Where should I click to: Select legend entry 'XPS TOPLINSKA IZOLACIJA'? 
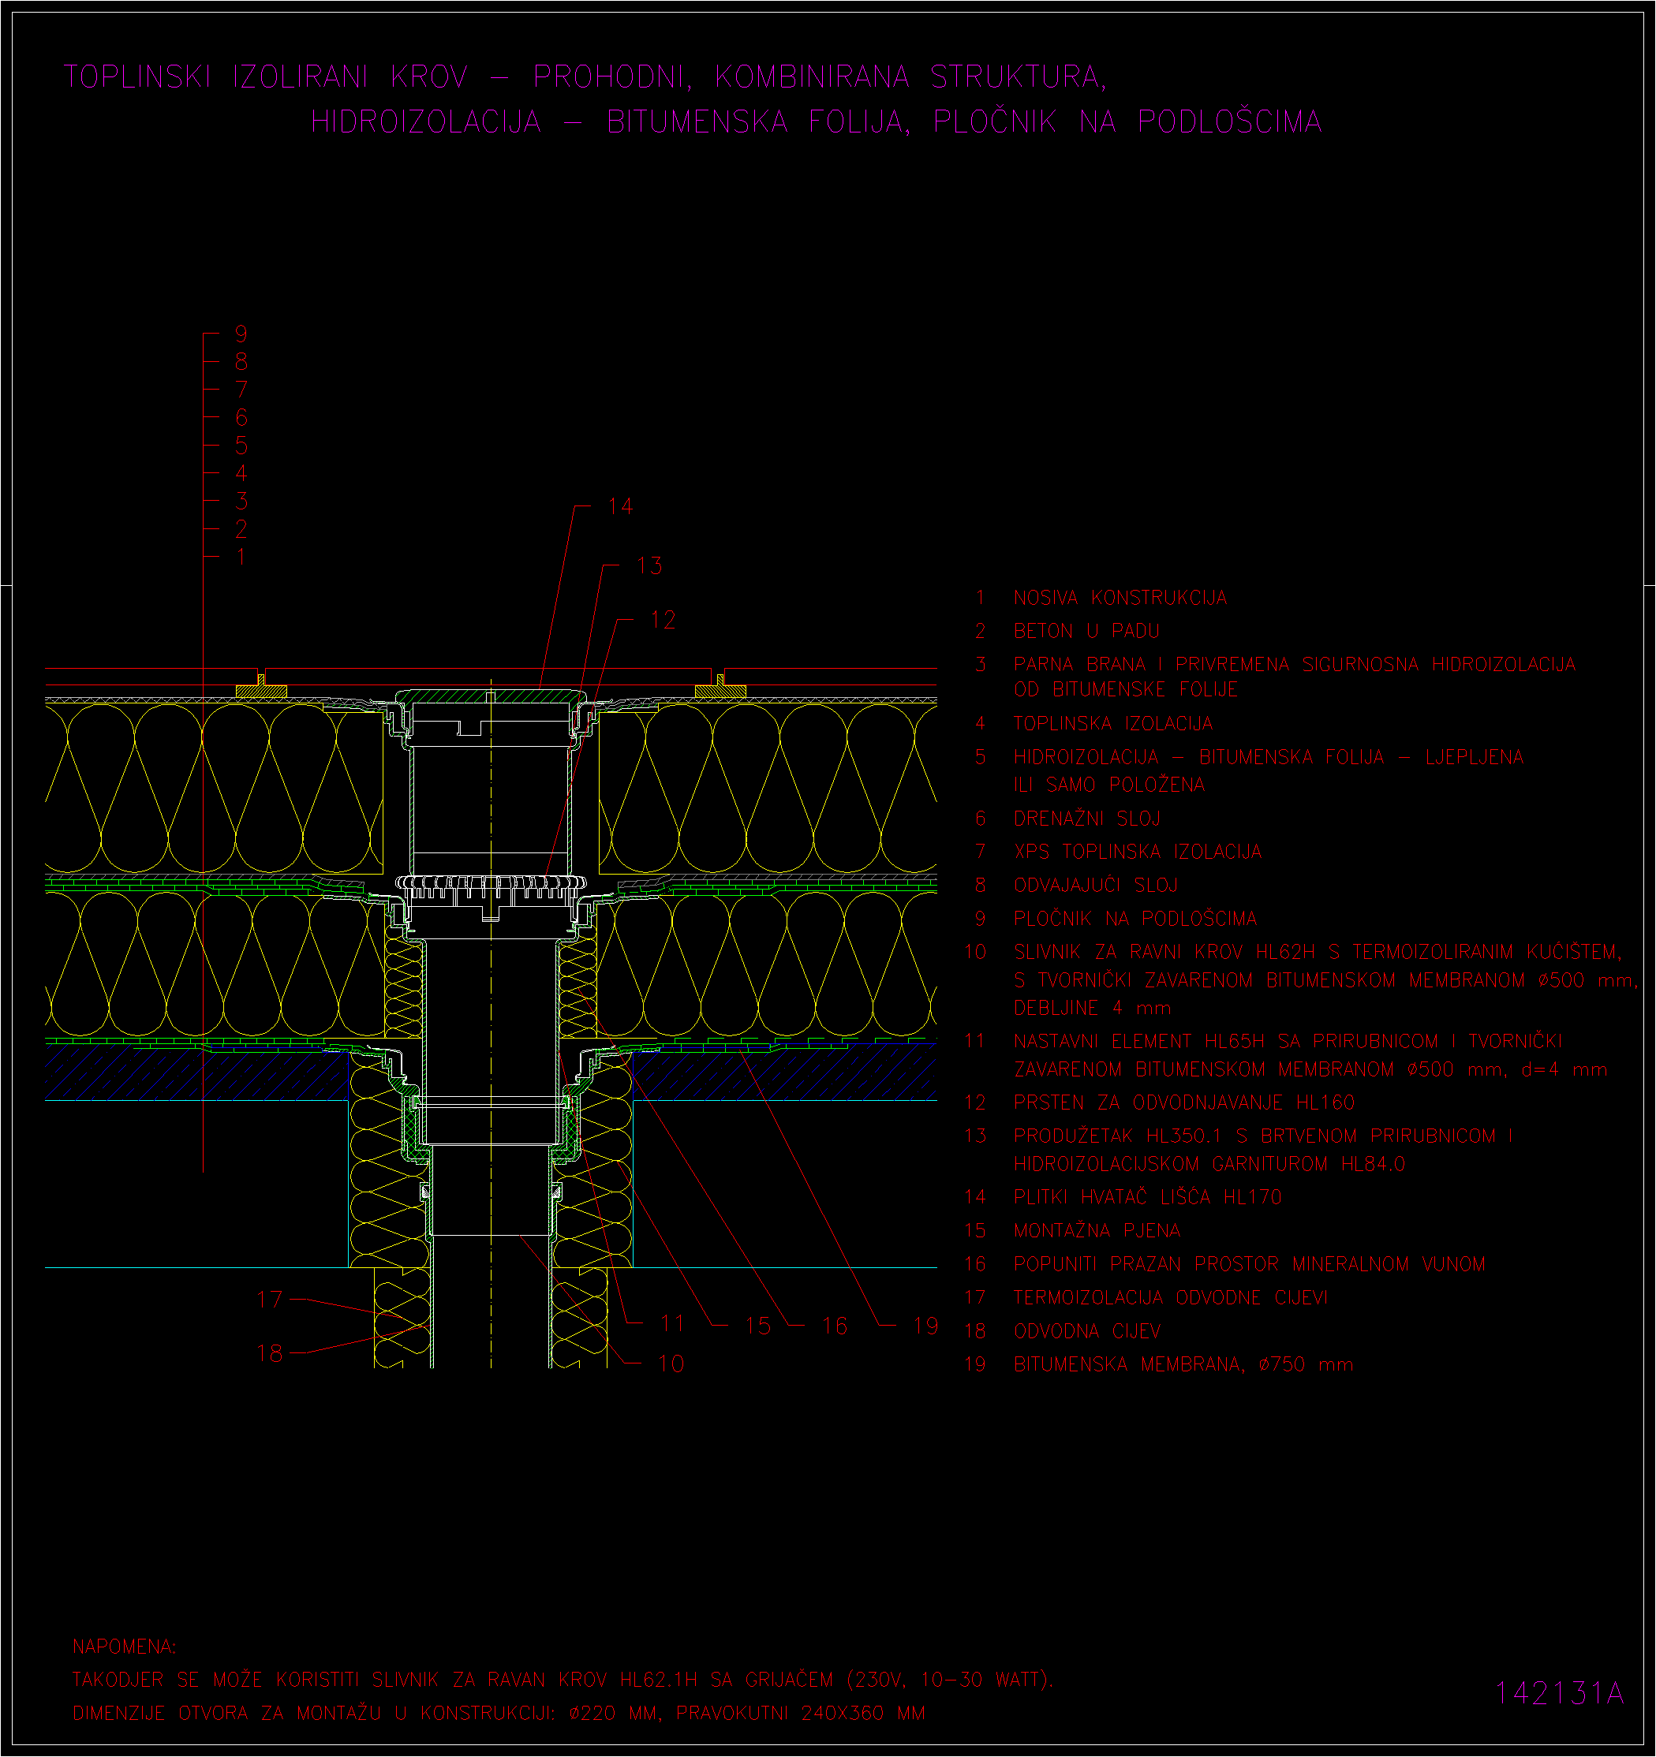coord(1138,852)
